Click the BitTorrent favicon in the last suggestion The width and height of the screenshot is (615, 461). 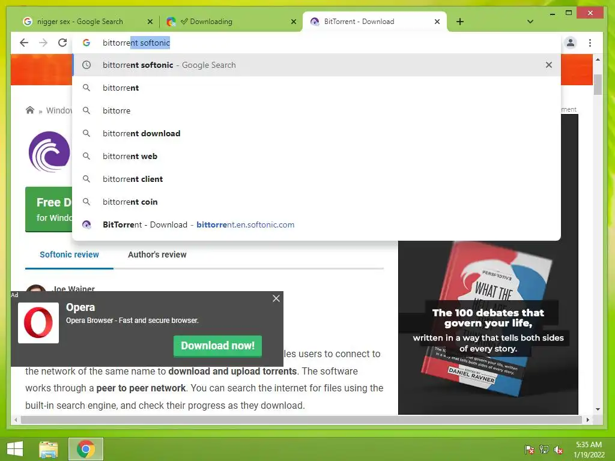coord(86,224)
